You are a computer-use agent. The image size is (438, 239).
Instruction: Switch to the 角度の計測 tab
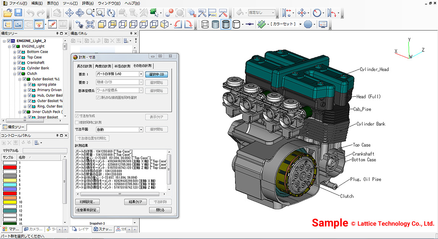[103, 66]
